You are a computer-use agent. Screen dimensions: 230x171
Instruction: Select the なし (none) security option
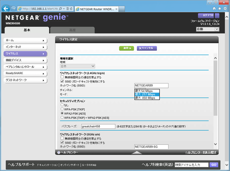pos(62,105)
